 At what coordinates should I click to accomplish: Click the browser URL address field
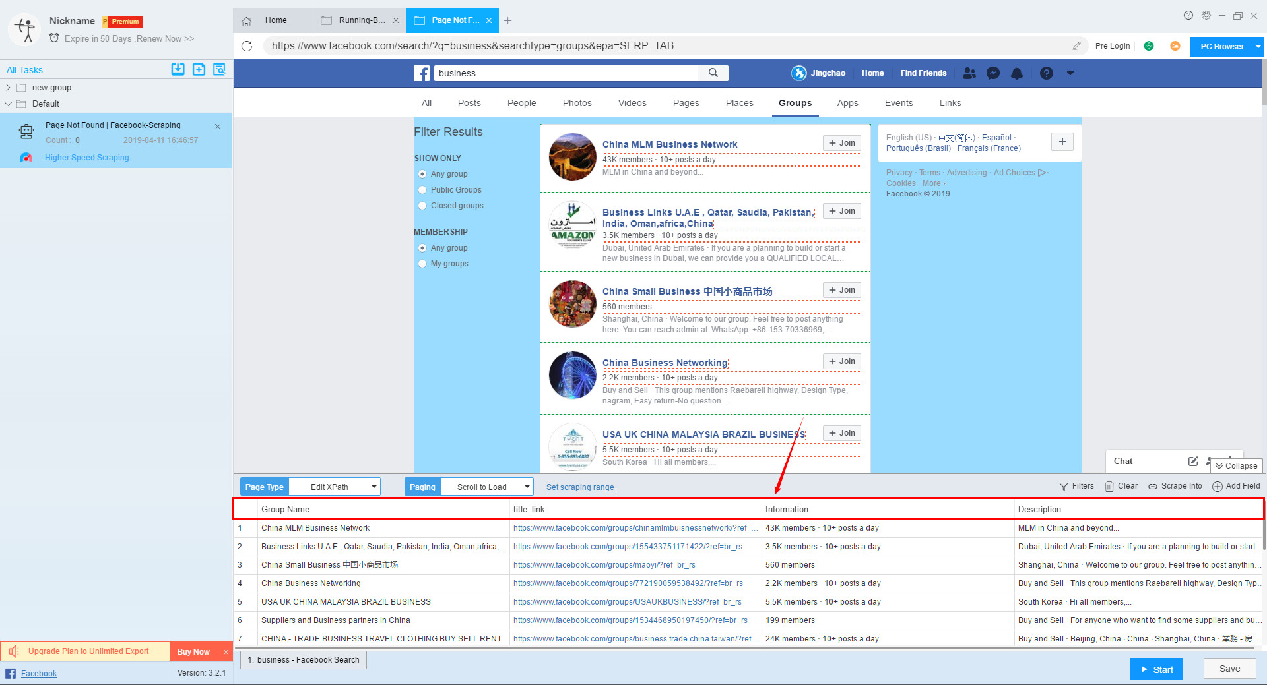(x=666, y=46)
